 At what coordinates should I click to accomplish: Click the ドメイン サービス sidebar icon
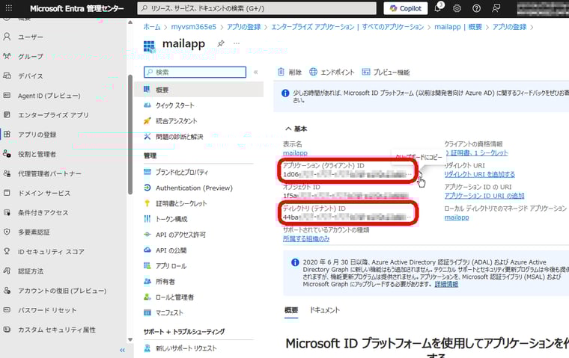(7, 193)
